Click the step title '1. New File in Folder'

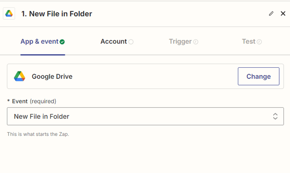(x=57, y=14)
